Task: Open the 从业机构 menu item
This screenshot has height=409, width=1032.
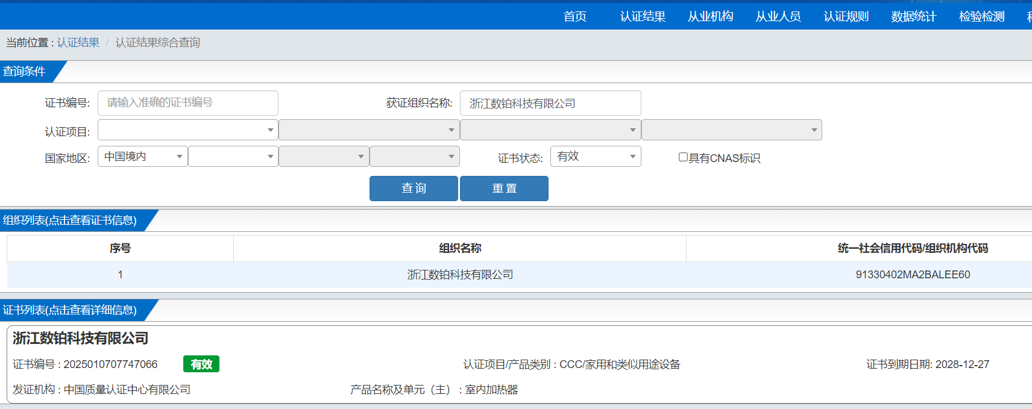Action: 711,16
